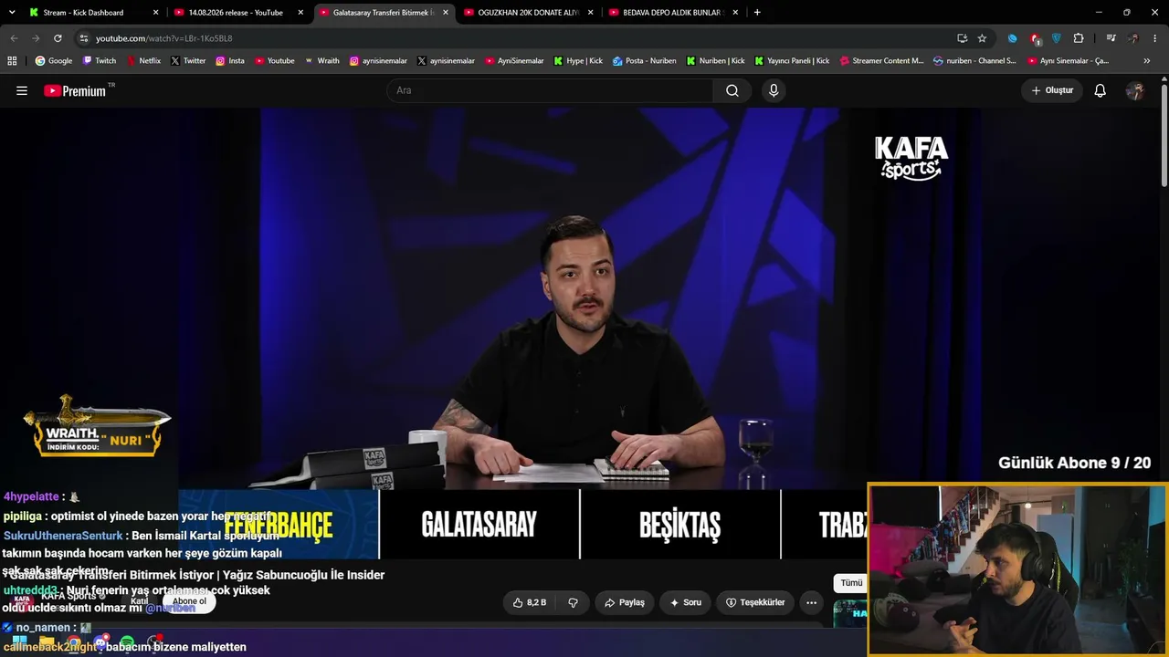The width and height of the screenshot is (1169, 657).
Task: Open the Wraith bookmark
Action: click(x=321, y=61)
